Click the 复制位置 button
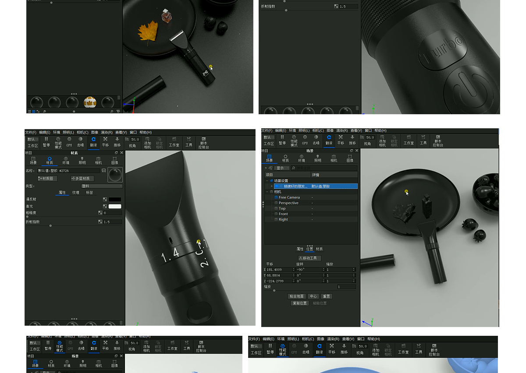Image resolution: width=526 pixels, height=373 pixels. click(x=300, y=303)
